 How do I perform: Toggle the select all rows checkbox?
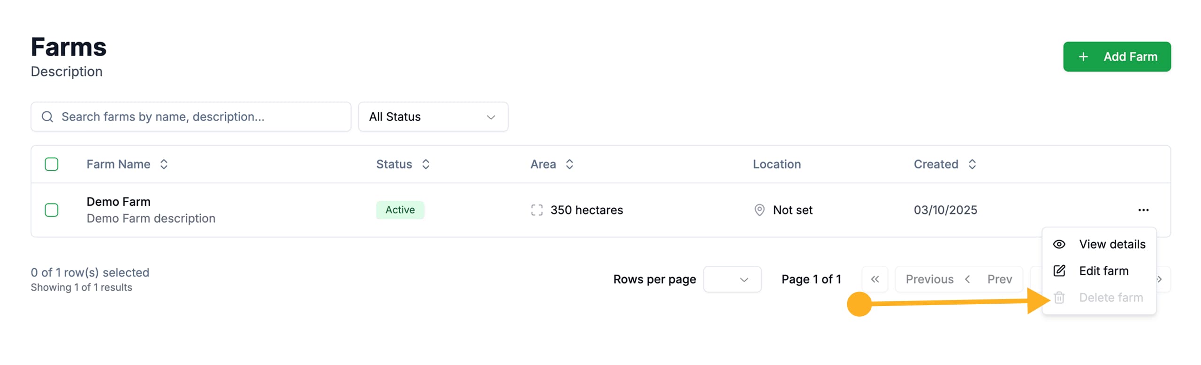pos(52,164)
